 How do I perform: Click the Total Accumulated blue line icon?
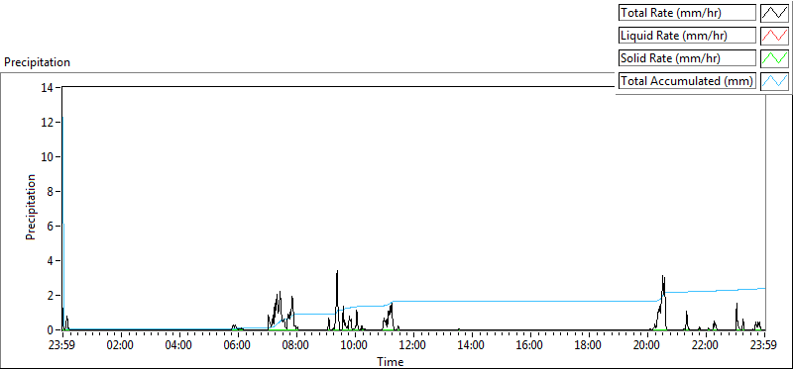pos(774,81)
